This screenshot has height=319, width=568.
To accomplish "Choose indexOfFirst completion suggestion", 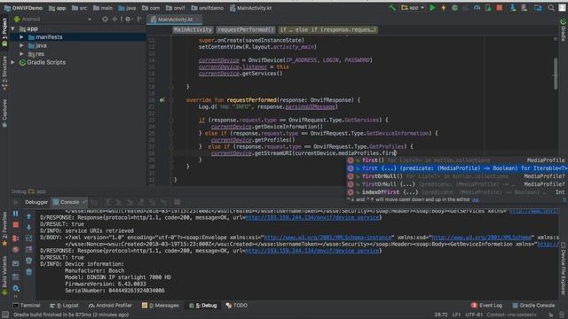I will pyautogui.click(x=456, y=192).
